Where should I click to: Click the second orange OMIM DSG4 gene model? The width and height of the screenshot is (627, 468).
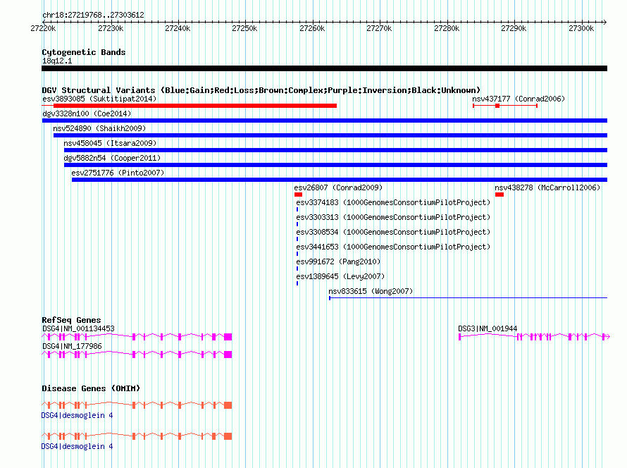(x=137, y=436)
